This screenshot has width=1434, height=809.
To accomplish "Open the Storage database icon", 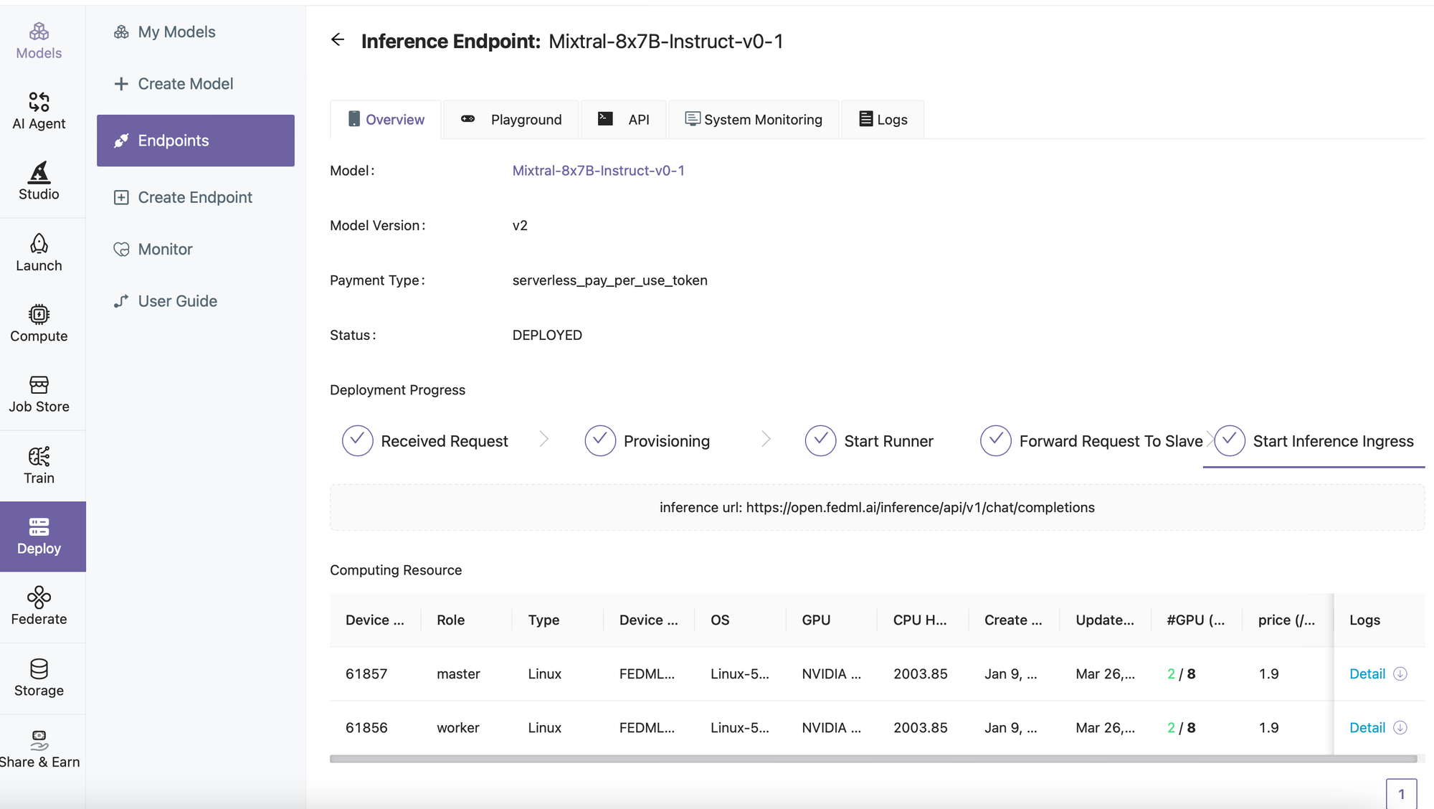I will tap(39, 668).
